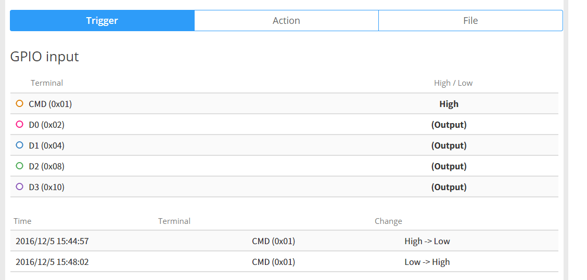The height and width of the screenshot is (280, 587).
Task: Click the High -> Low change entry
Action: (x=427, y=241)
